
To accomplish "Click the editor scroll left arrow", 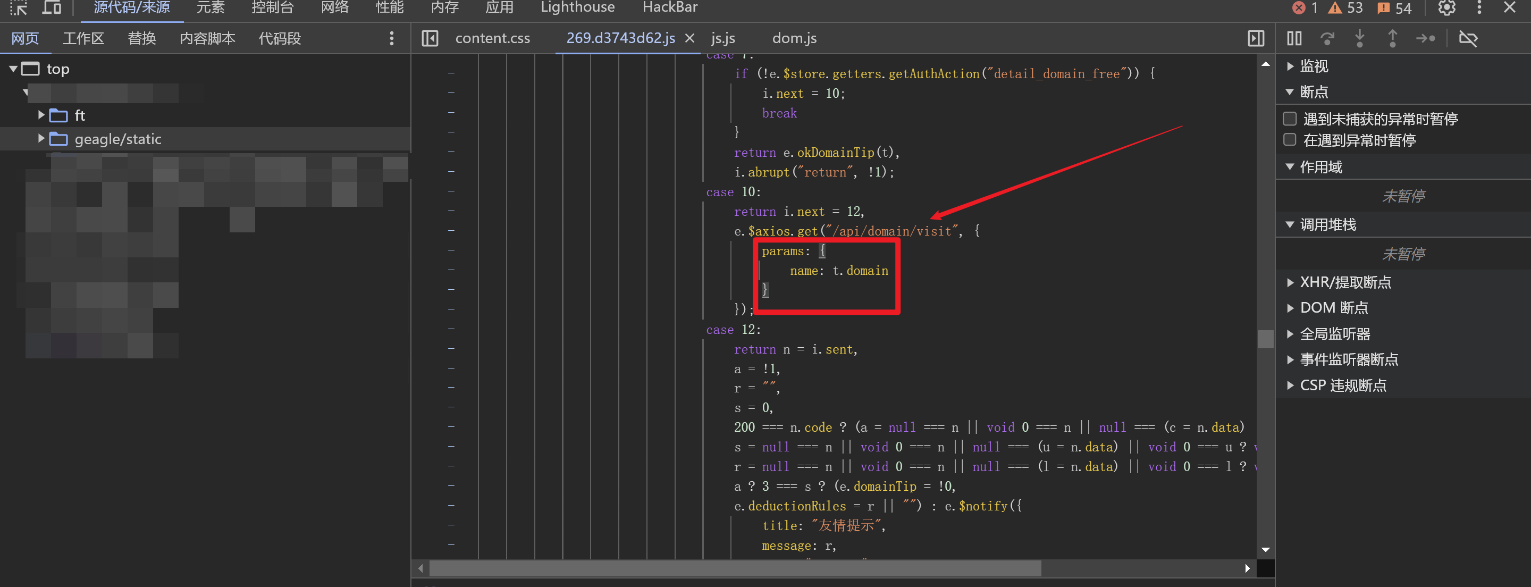I will pos(420,568).
